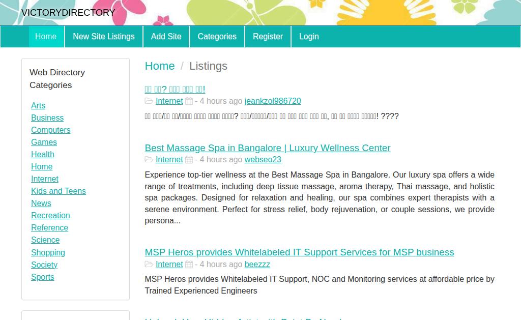Click the calendar icon in the Massage Spa listing
Viewport: 521px width, 320px height.
click(189, 160)
